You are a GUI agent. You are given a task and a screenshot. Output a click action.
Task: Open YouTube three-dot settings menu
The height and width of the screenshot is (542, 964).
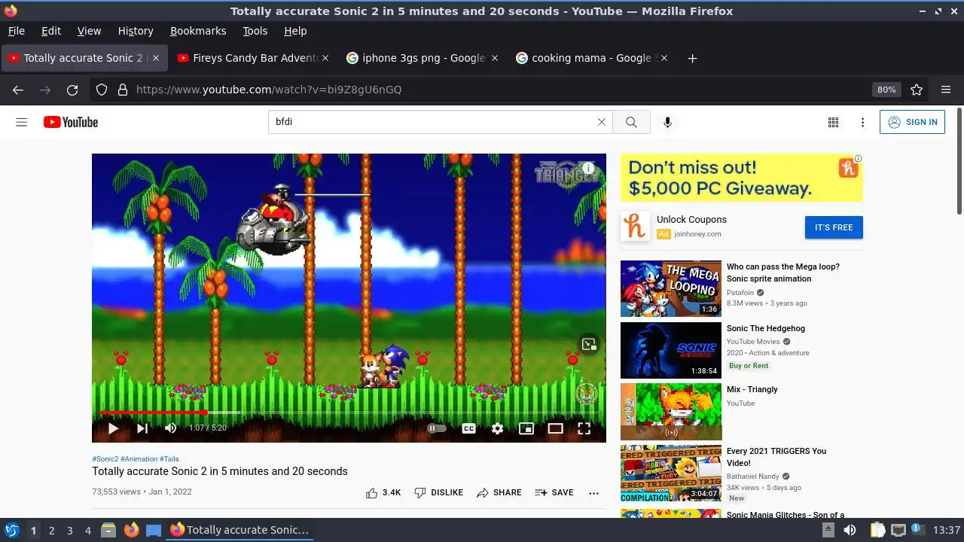[862, 122]
